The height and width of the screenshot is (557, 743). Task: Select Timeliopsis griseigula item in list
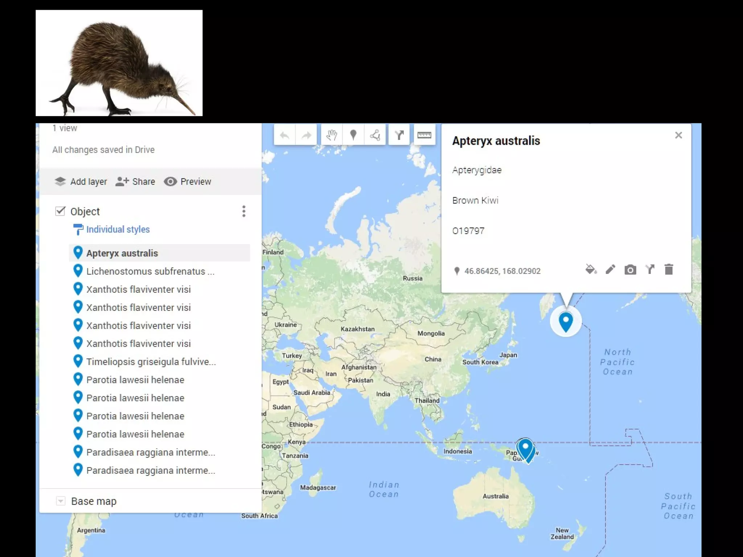click(151, 362)
